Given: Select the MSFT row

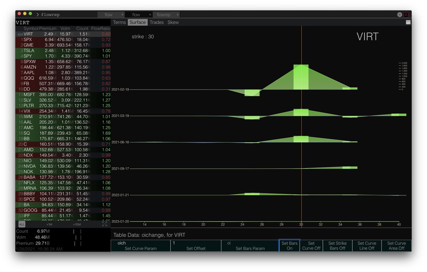Looking at the screenshot, I should pyautogui.click(x=63, y=95).
